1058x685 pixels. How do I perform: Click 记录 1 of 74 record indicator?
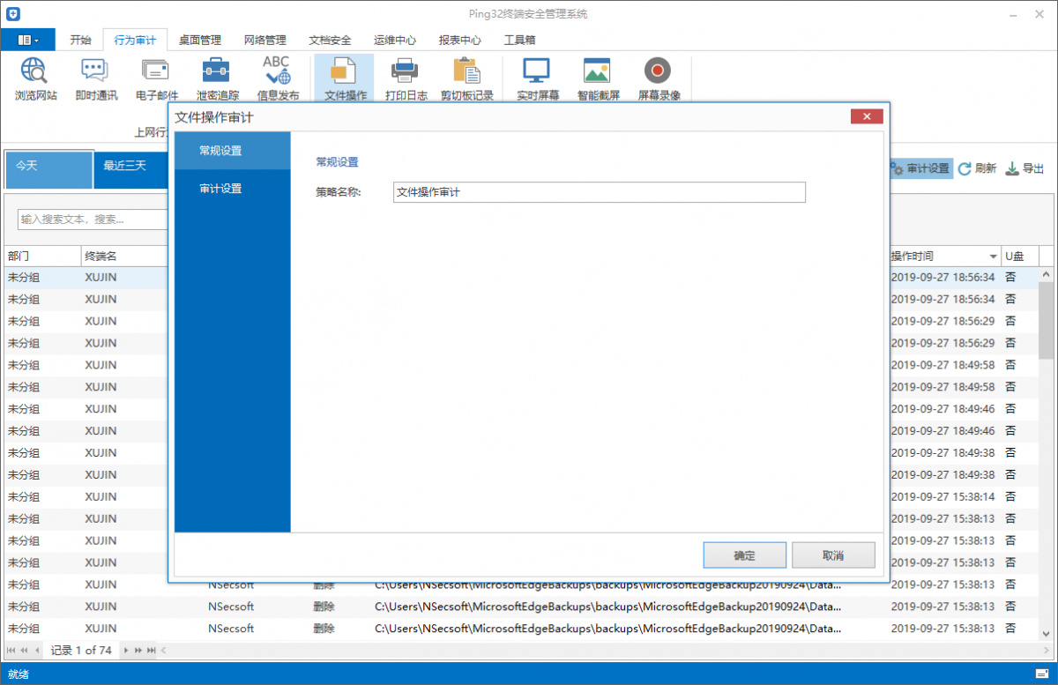pos(81,651)
